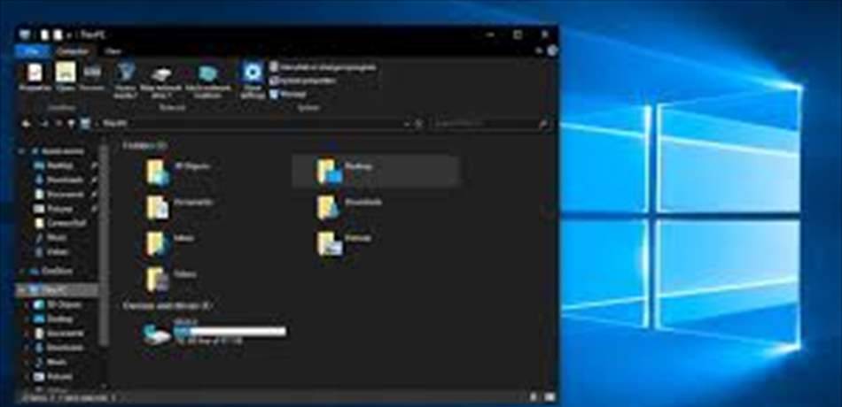Go up one level with Up arrow

click(70, 123)
